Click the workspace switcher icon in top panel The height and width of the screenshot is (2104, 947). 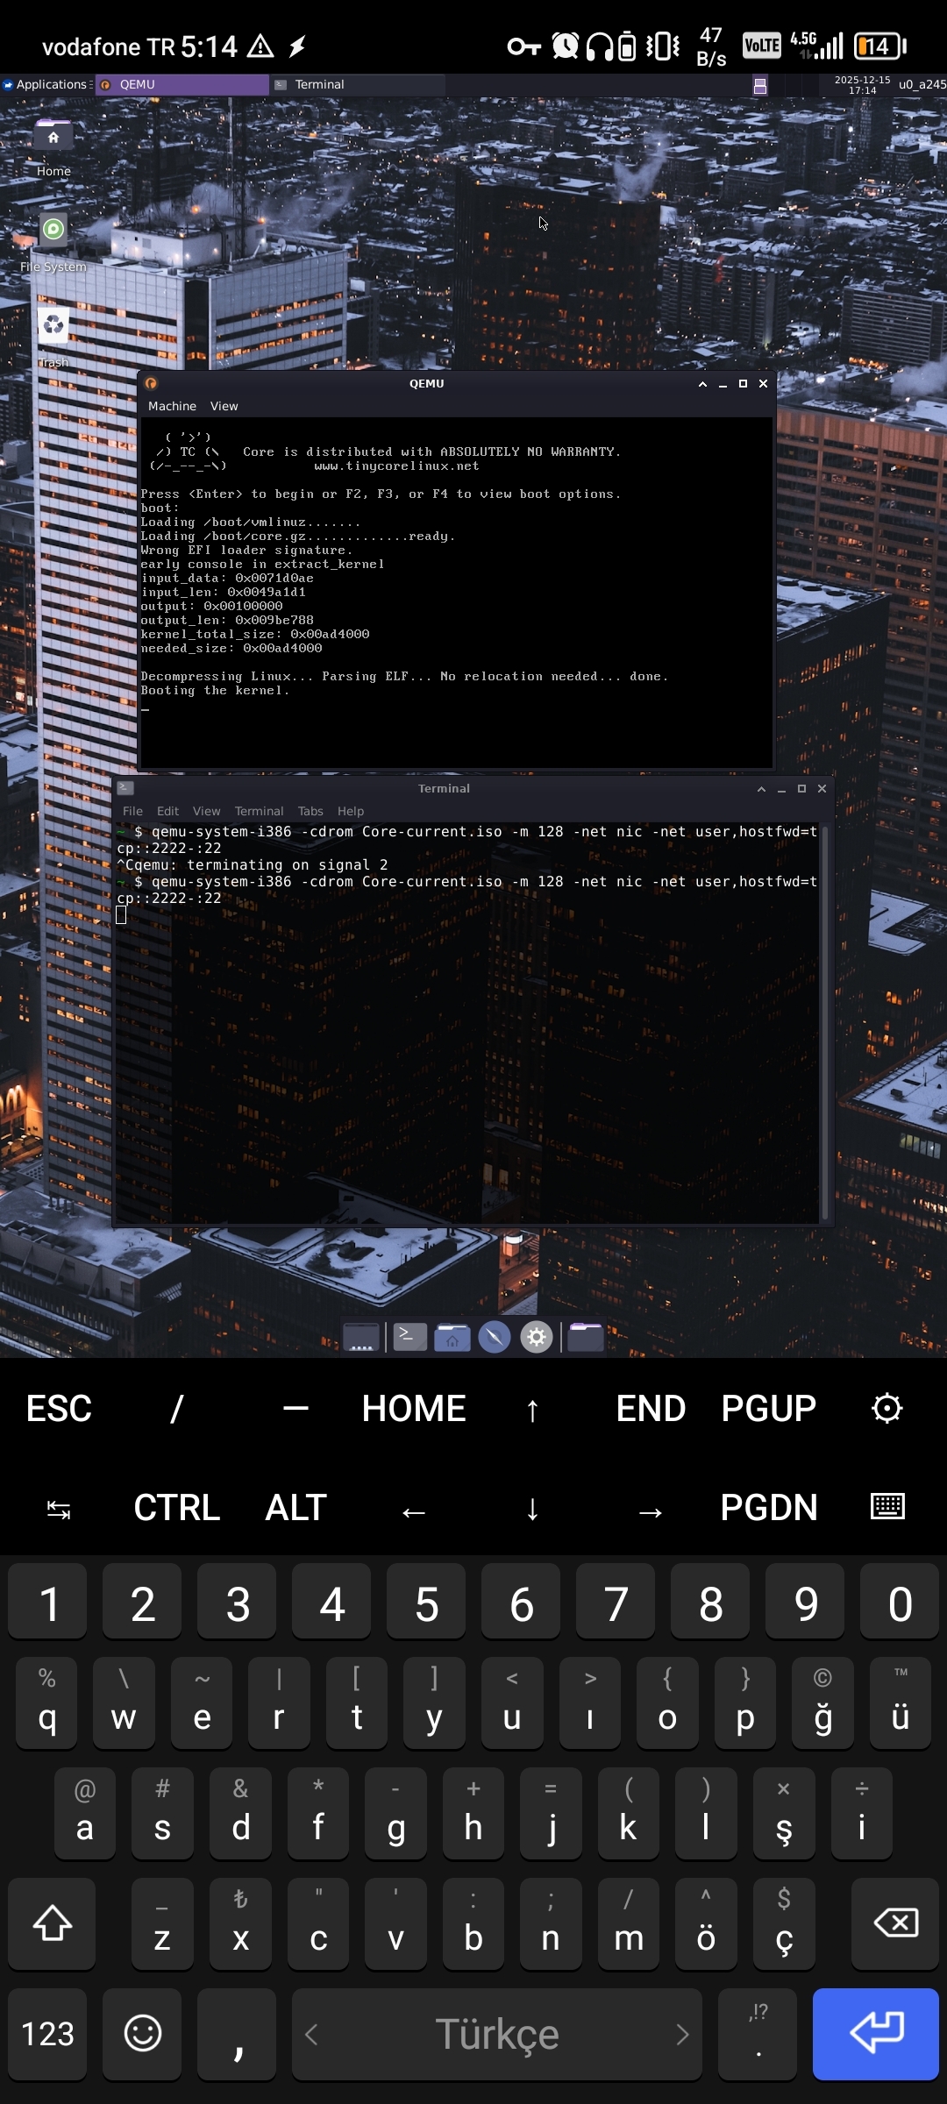[x=760, y=85]
